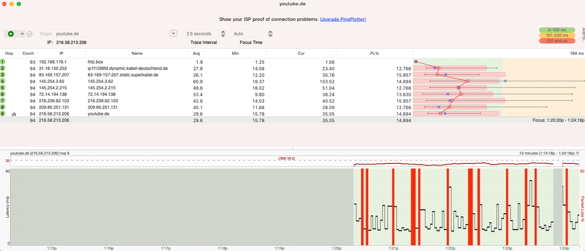Image resolution: width=585 pixels, height=251 pixels.
Task: Click the Avg value 60.9 for hop 4
Action: pyautogui.click(x=198, y=82)
